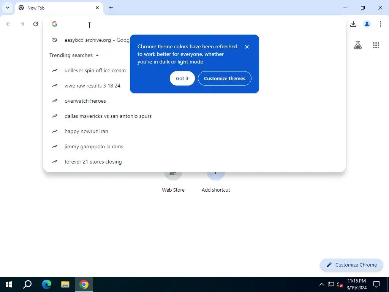Screen dimensions: 389x292
Task: Minimize the Chrome window
Action: 345,8
